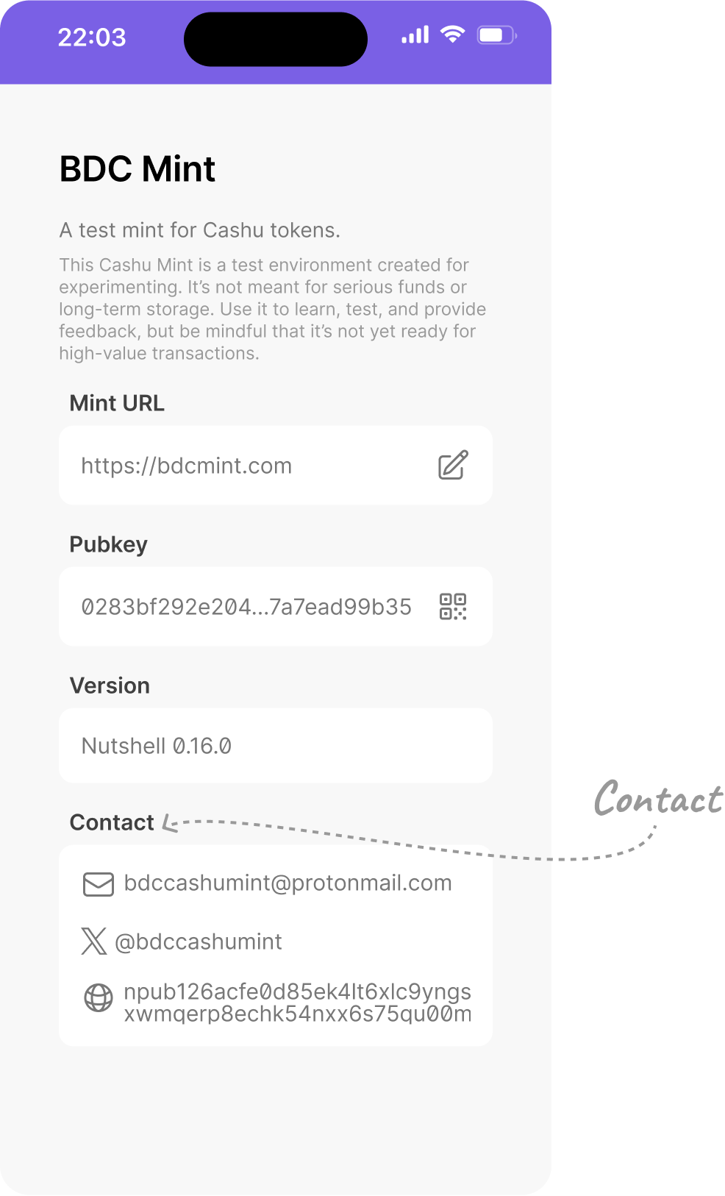Tap the battery indicator in status bar
Image resolution: width=725 pixels, height=1196 pixels.
coord(497,35)
